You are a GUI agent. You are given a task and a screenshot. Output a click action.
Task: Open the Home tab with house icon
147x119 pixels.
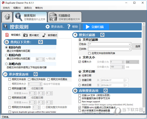[7, 17]
